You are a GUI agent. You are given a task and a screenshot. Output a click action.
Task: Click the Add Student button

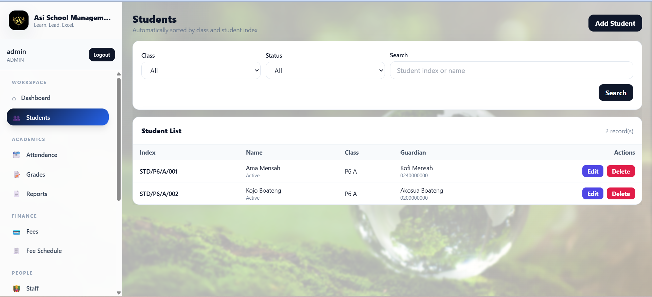(615, 23)
